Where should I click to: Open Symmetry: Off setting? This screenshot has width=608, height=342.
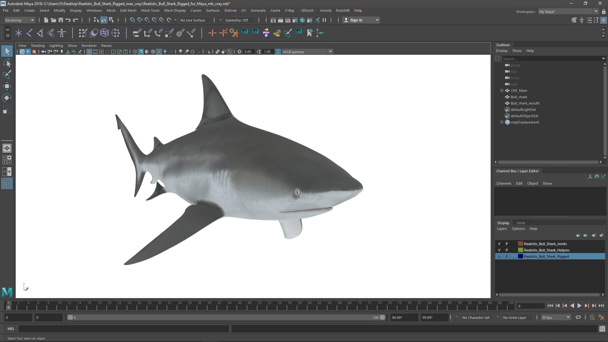[x=239, y=20]
